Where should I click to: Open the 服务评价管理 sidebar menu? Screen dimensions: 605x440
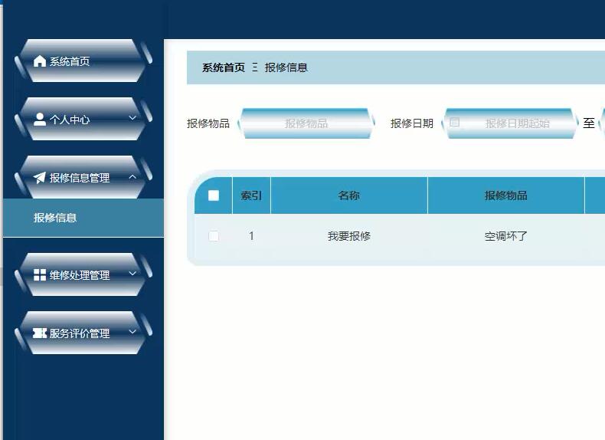(x=83, y=333)
